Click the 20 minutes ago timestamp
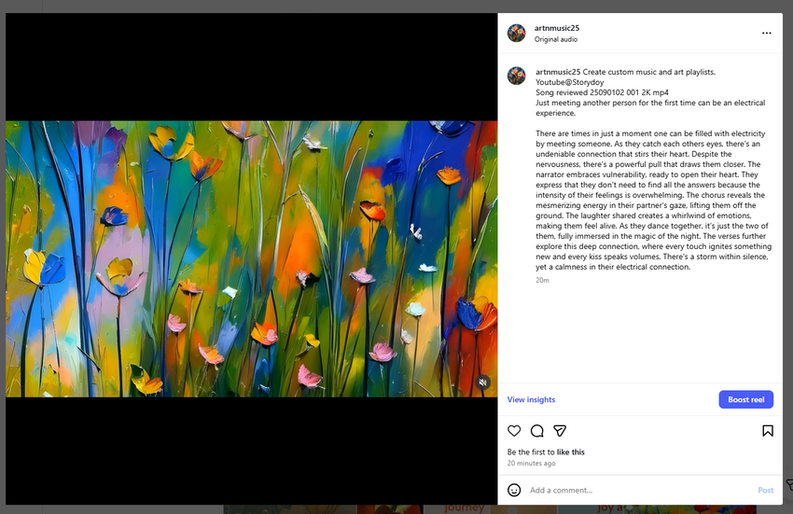 pyautogui.click(x=531, y=464)
